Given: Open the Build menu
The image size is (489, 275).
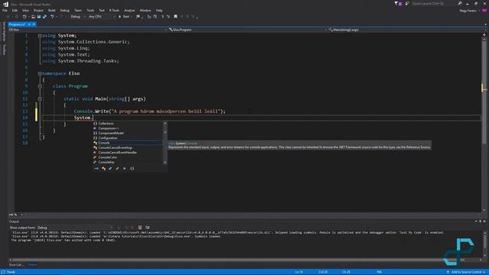Looking at the screenshot, I should [x=52, y=10].
